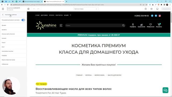Open the browser tab search chevron
This screenshot has width=172, height=97.
(x=157, y=1)
